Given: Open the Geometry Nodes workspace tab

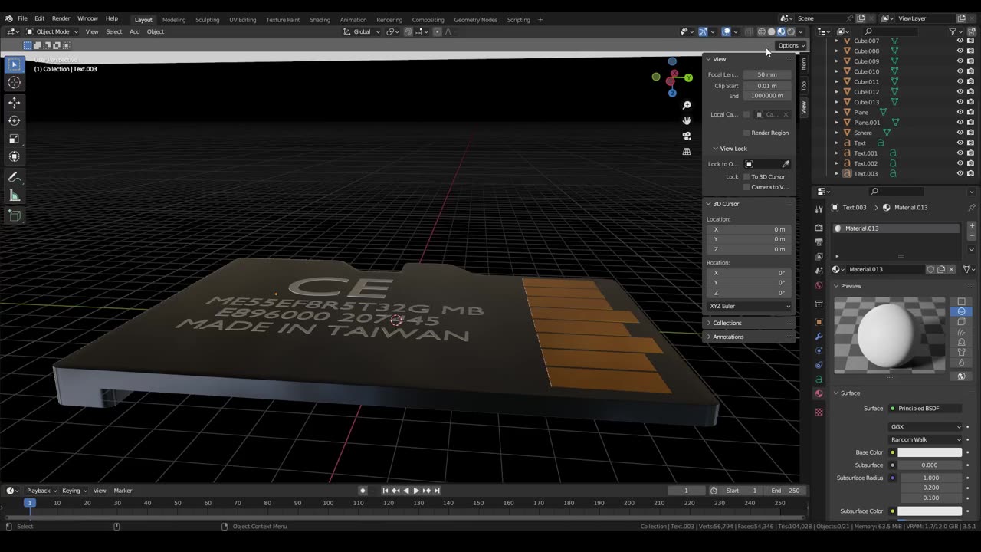Looking at the screenshot, I should [x=475, y=19].
